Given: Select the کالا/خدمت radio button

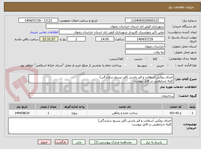Looking at the screenshot, I should (x=127, y=58).
